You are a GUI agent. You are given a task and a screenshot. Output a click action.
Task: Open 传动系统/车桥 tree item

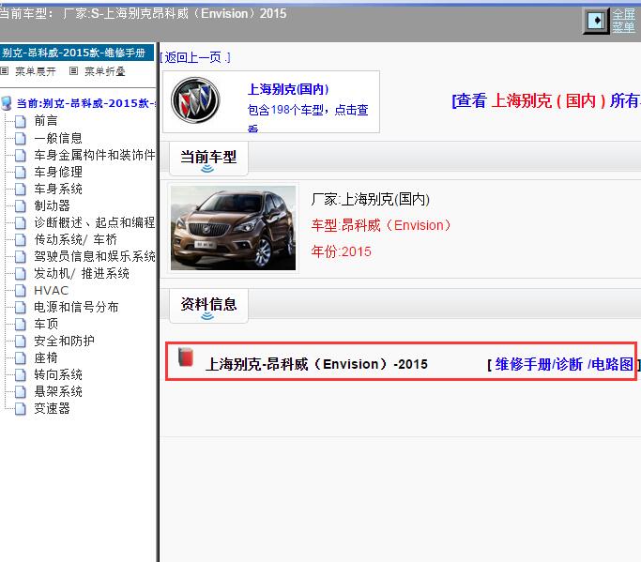point(76,239)
